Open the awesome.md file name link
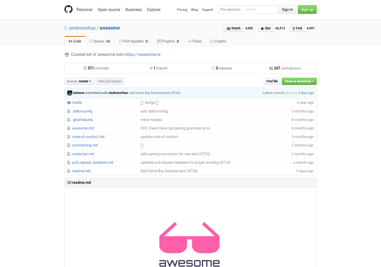 [x=83, y=128]
